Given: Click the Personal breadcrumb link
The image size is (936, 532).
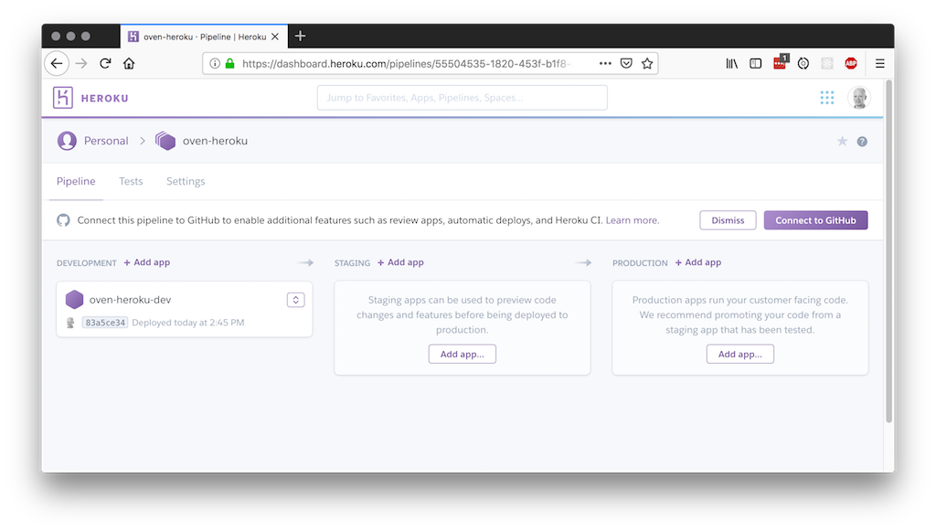Looking at the screenshot, I should [106, 141].
